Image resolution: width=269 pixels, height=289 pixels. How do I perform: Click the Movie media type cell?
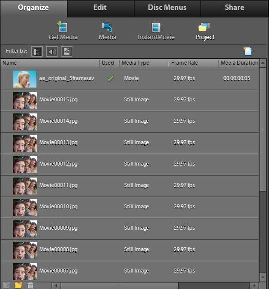132,78
